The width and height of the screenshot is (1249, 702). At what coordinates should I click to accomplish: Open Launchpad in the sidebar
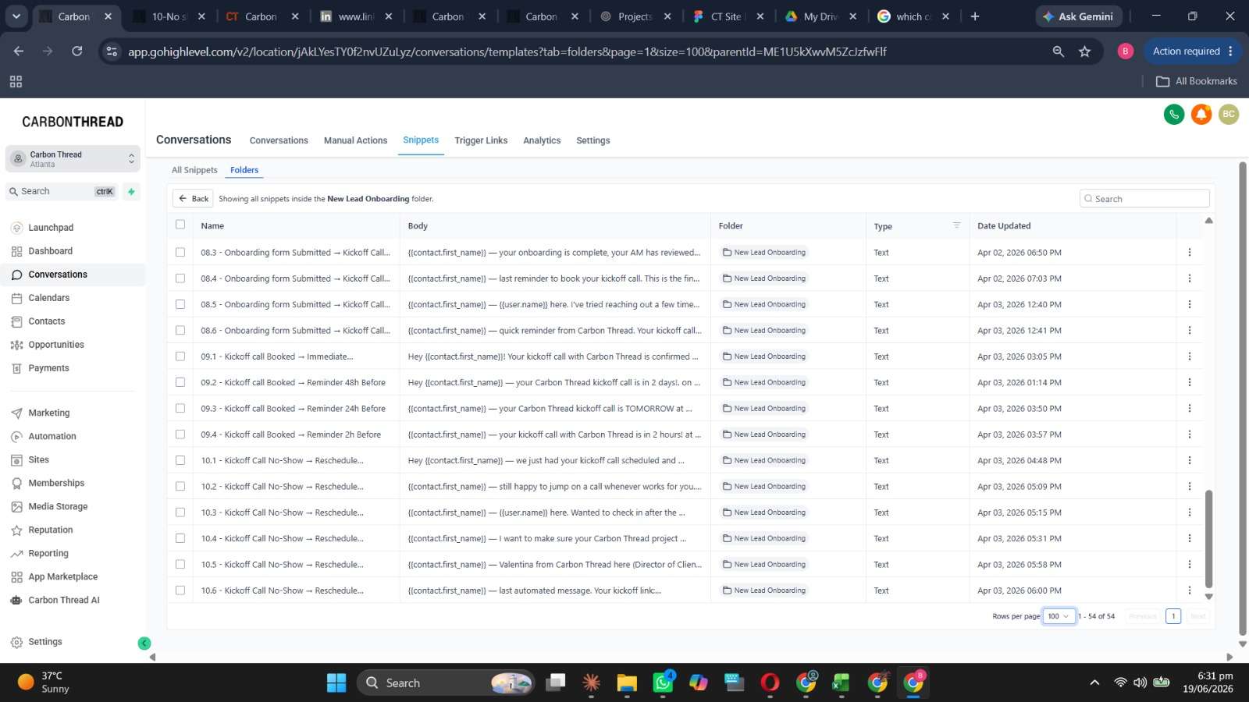pyautogui.click(x=51, y=228)
